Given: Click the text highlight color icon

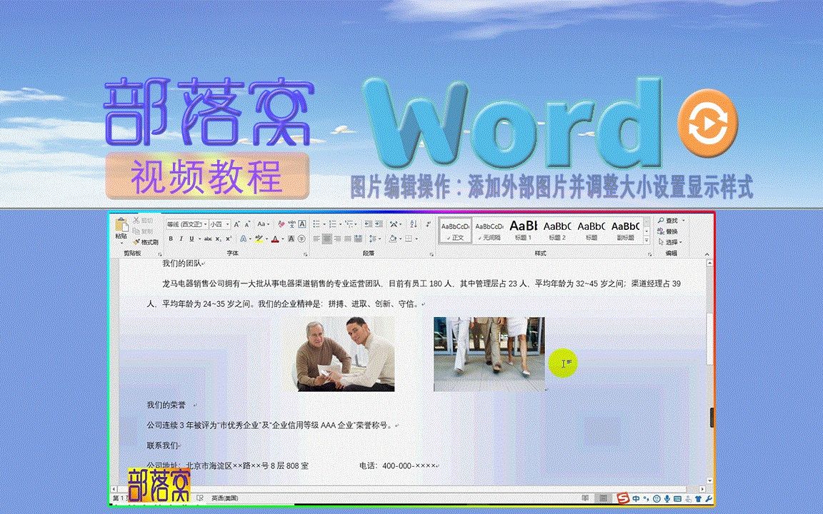Looking at the screenshot, I should point(259,239).
